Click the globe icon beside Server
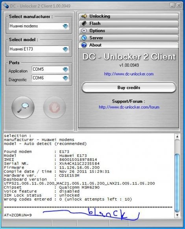This screenshot has width=185, height=229. point(84,38)
